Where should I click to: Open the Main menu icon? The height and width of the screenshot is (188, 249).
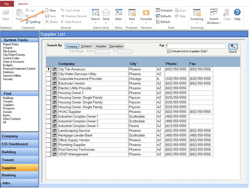pos(119,13)
